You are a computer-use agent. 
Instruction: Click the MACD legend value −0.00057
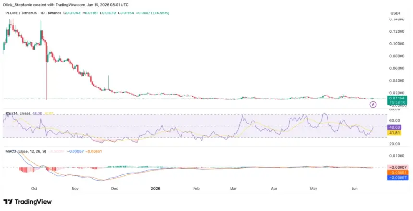pyautogui.click(x=75, y=151)
